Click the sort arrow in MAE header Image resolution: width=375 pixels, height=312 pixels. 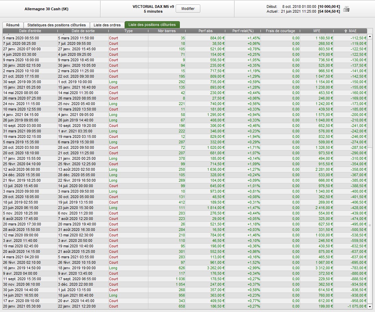[346, 31]
